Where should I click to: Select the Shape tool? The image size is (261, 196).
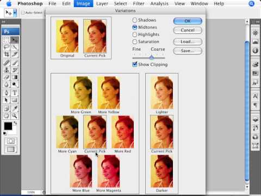[x=15, y=100]
